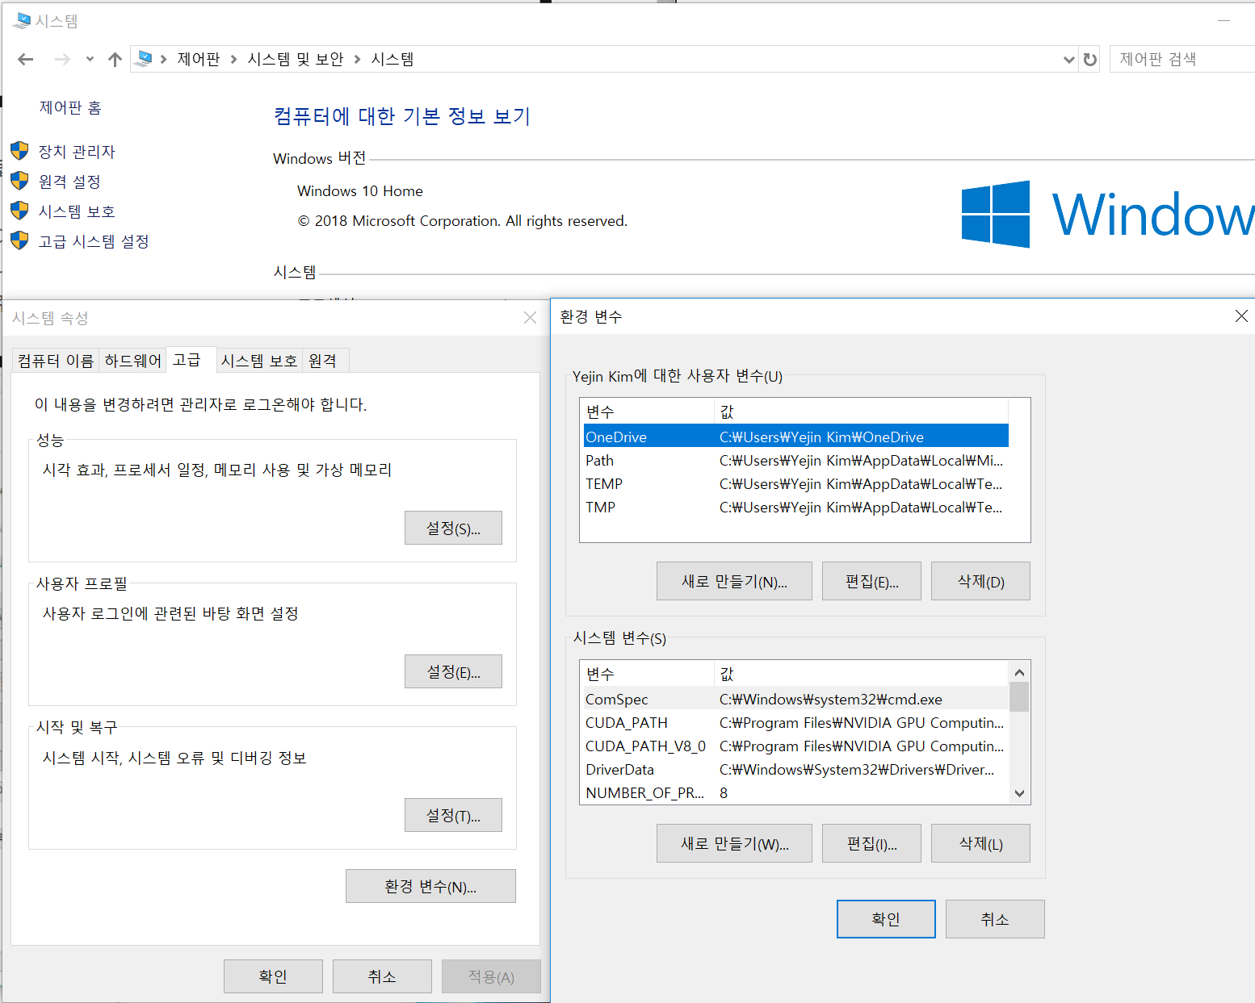Expand the address bar history dropdown
Screen dimensions: 1255x1003
point(1068,59)
